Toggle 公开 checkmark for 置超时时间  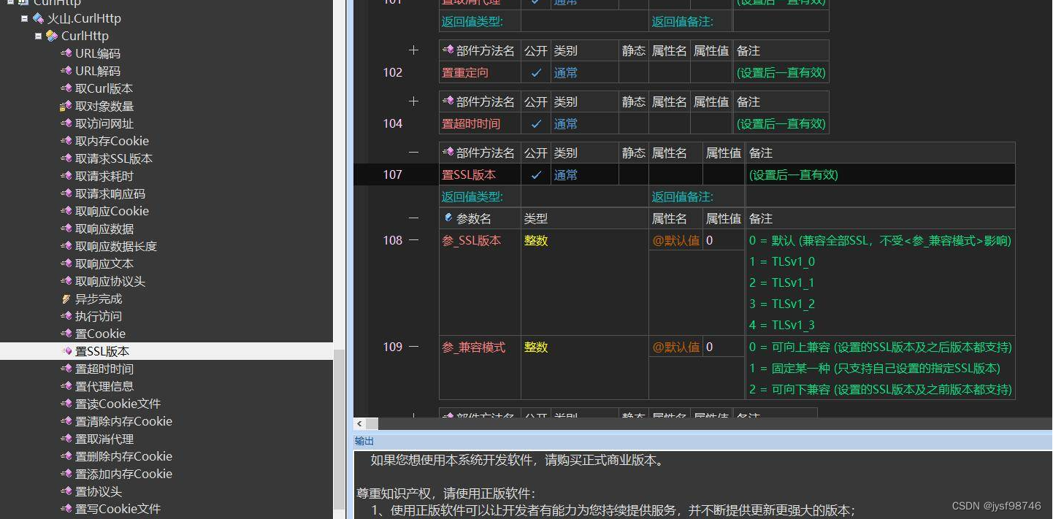tap(536, 123)
